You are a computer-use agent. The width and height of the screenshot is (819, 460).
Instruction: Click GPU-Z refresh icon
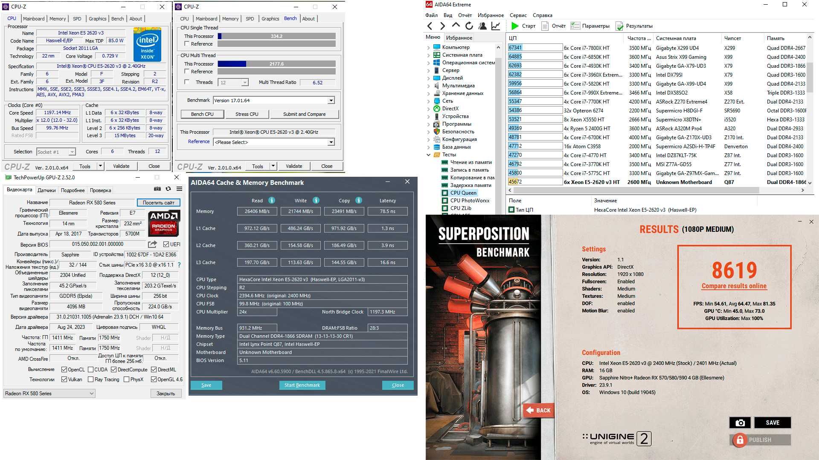168,189
